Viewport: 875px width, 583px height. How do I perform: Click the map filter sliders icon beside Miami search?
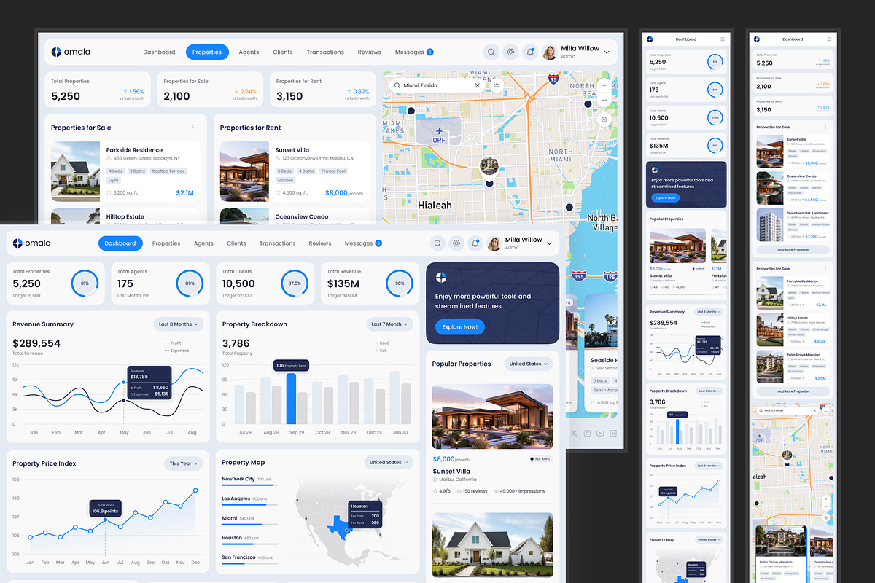tap(497, 85)
